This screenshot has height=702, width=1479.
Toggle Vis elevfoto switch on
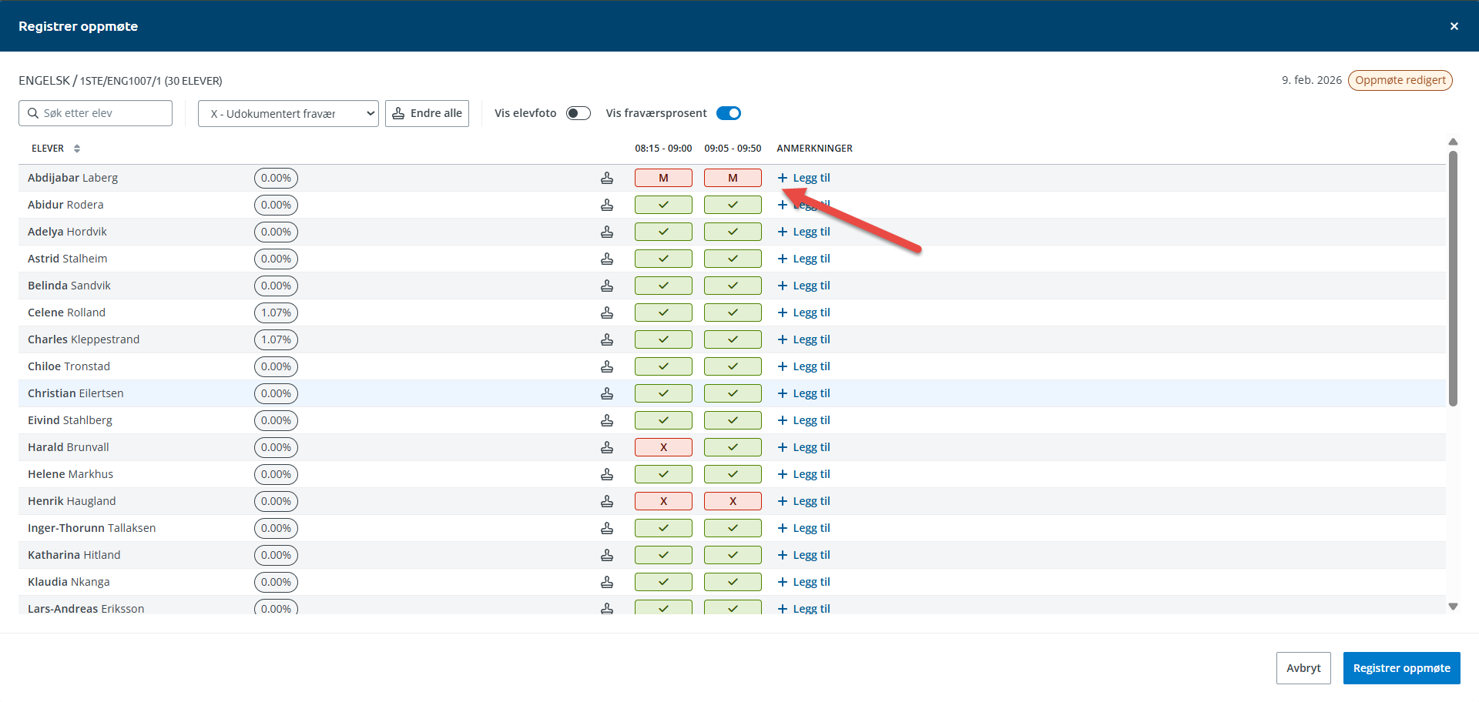click(x=579, y=113)
